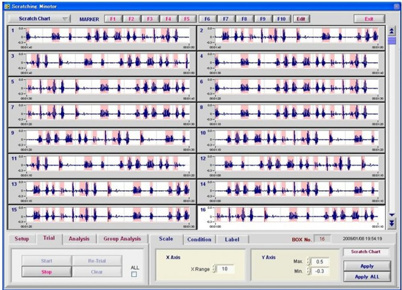The image size is (402, 290).
Task: Click the Exit button
Action: coord(369,19)
